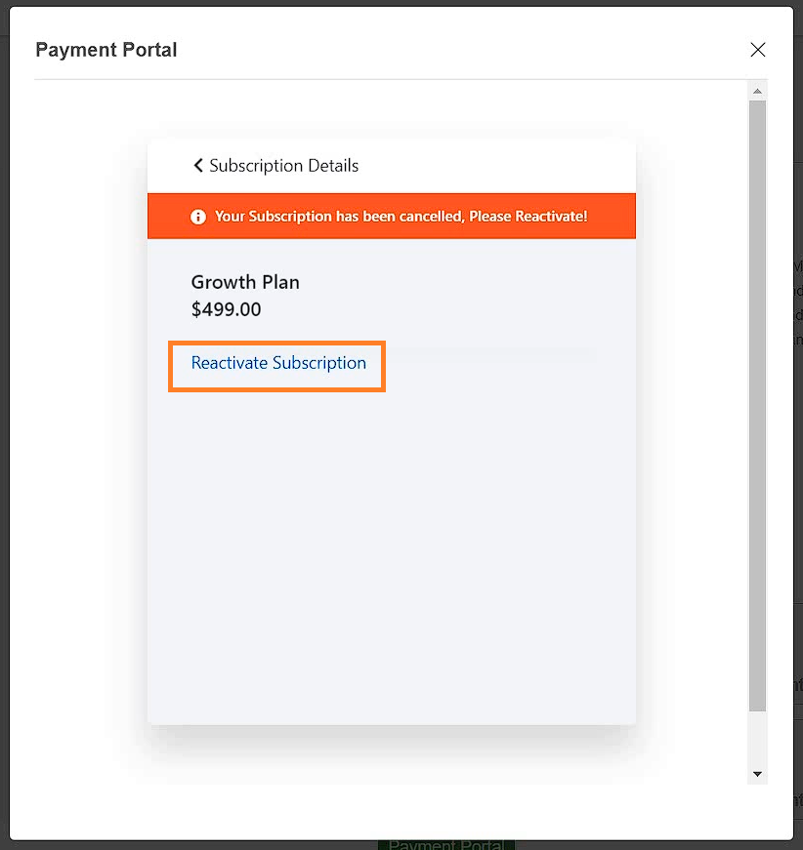Viewport: 803px width, 850px height.
Task: Click the $499.00 plan price
Action: point(227,309)
